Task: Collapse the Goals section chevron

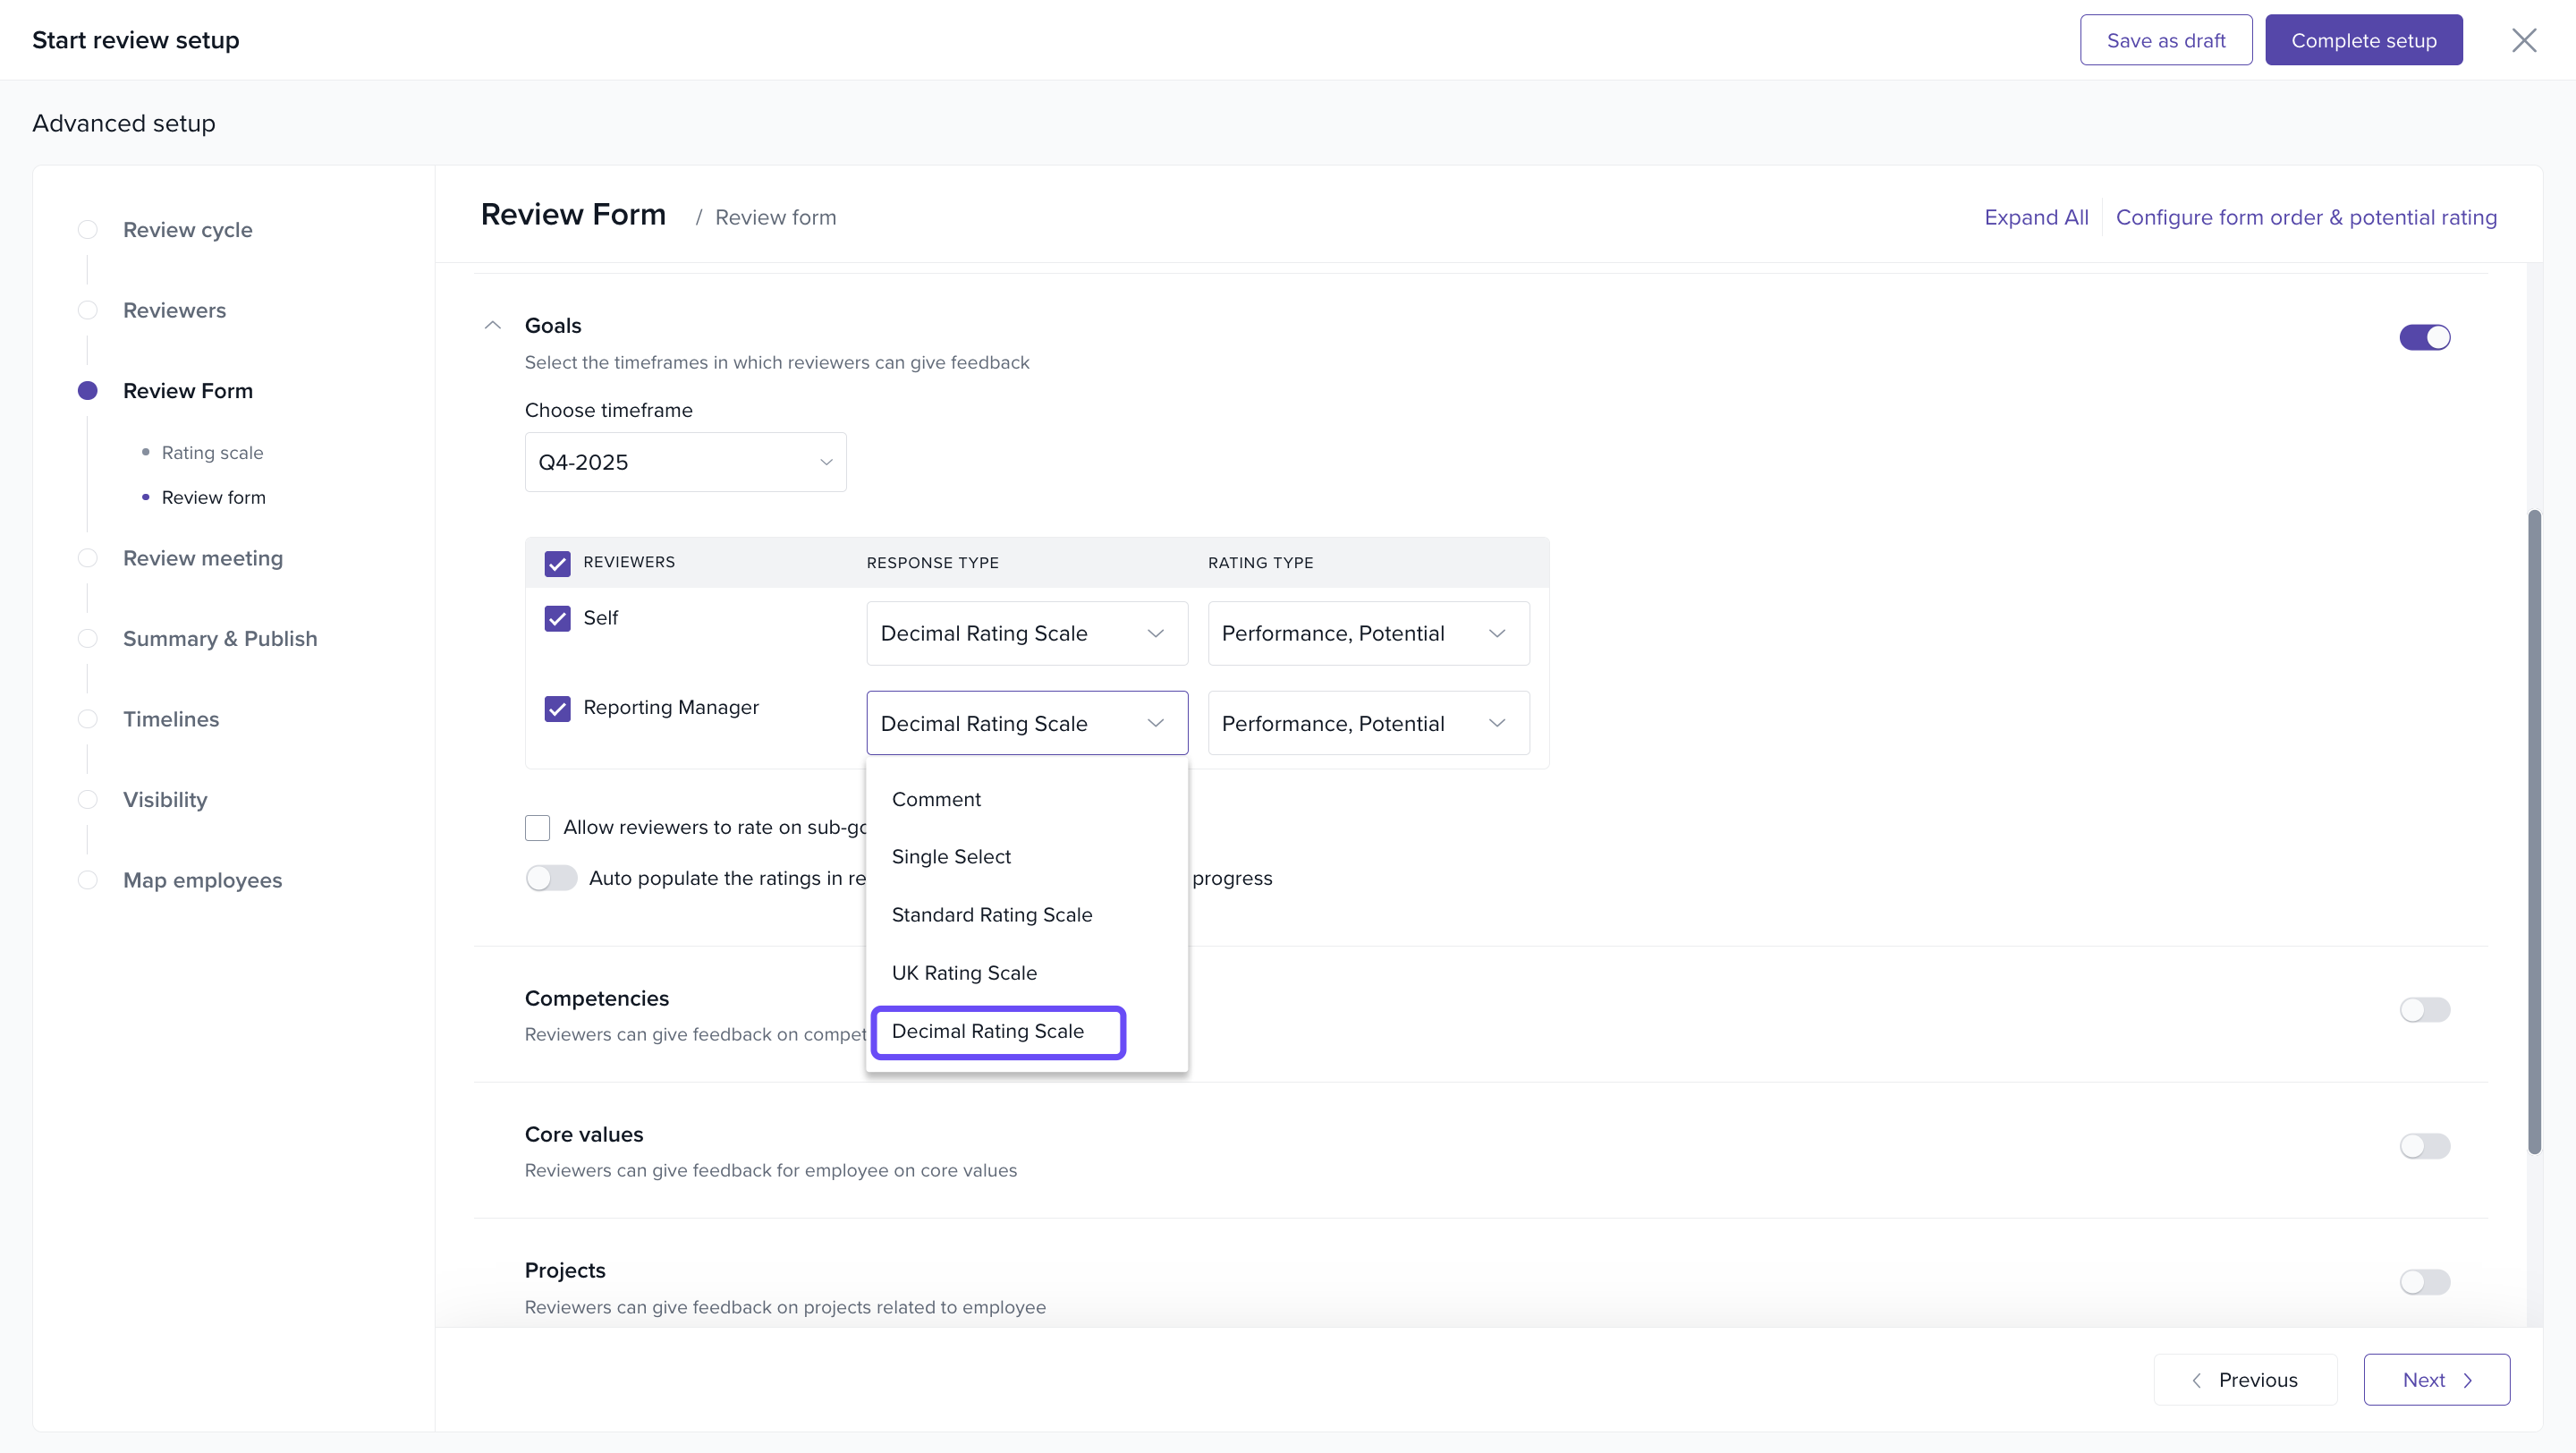Action: point(492,325)
